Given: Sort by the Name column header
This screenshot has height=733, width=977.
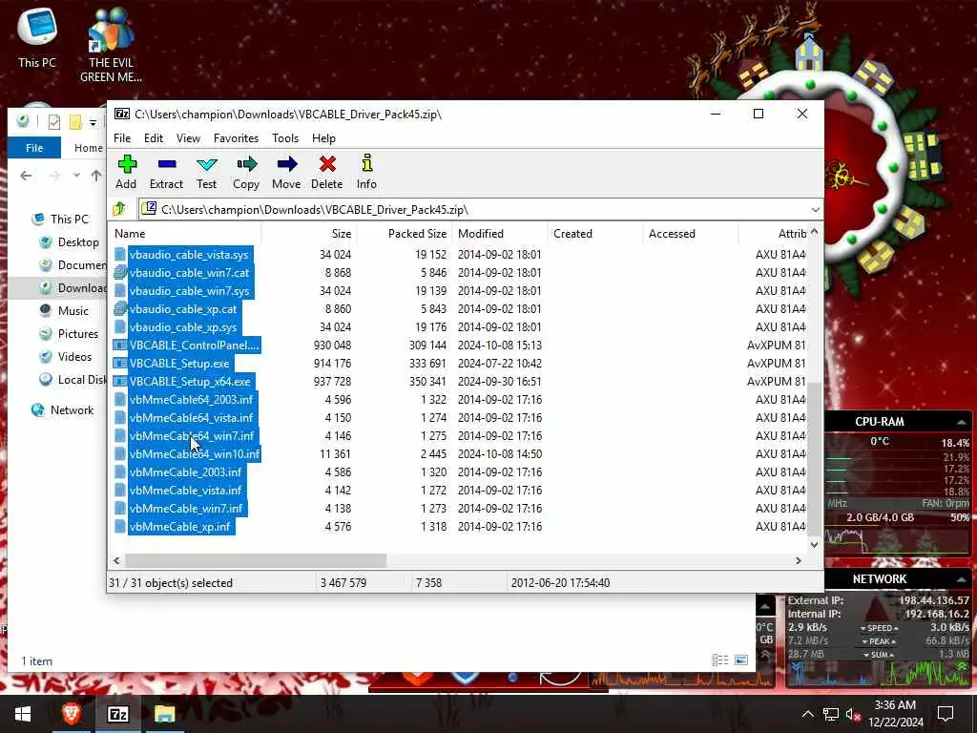Looking at the screenshot, I should coord(184,234).
